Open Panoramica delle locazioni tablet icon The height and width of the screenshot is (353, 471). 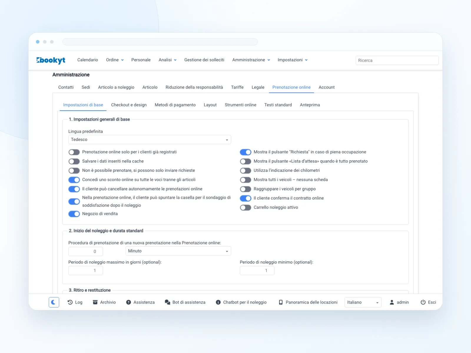281,302
